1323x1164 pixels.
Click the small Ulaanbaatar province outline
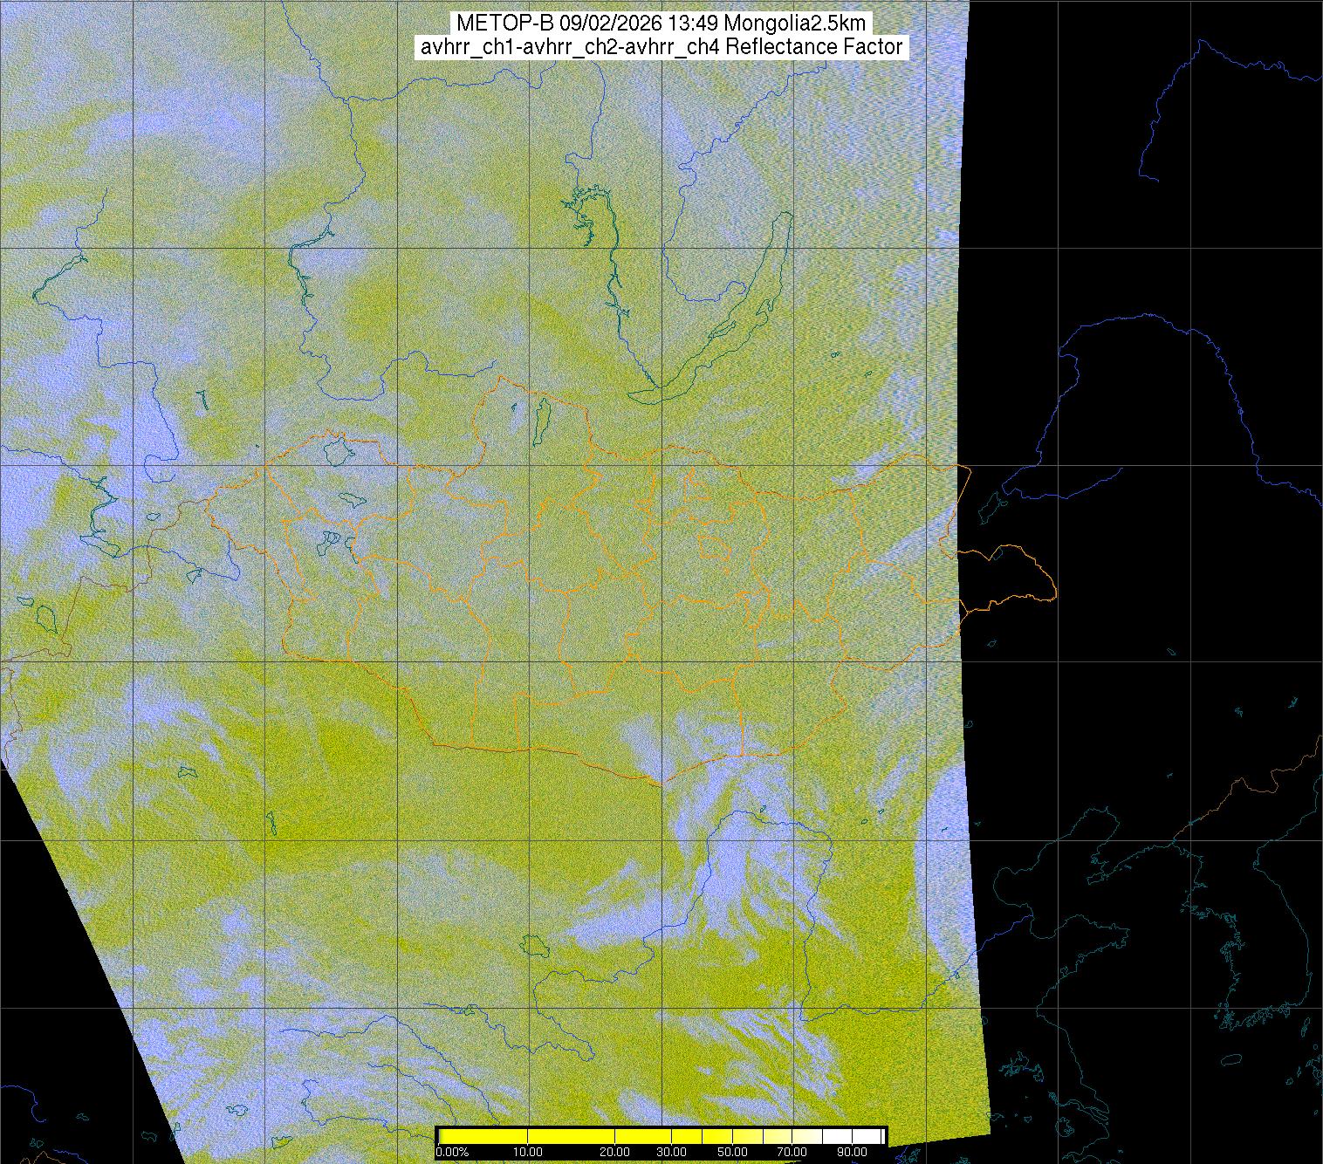click(716, 549)
